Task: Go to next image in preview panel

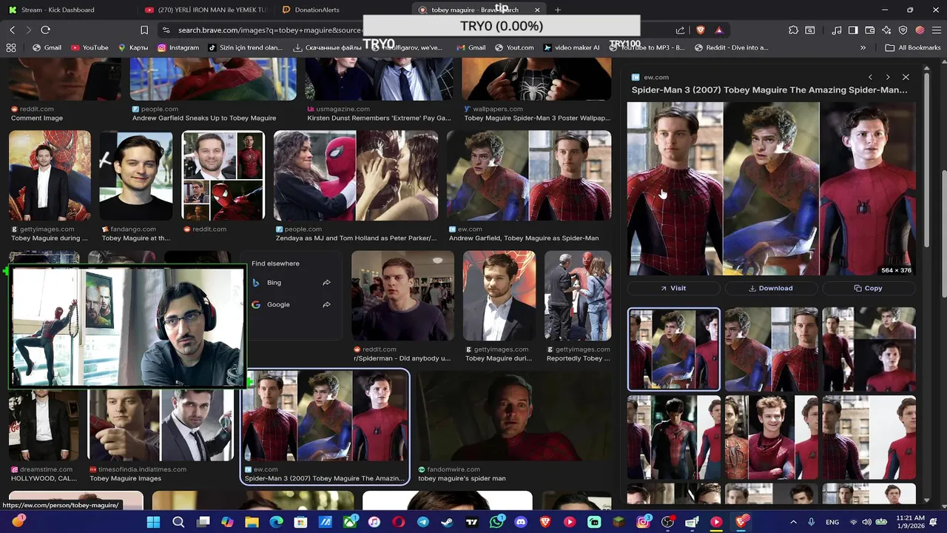Action: click(x=888, y=77)
